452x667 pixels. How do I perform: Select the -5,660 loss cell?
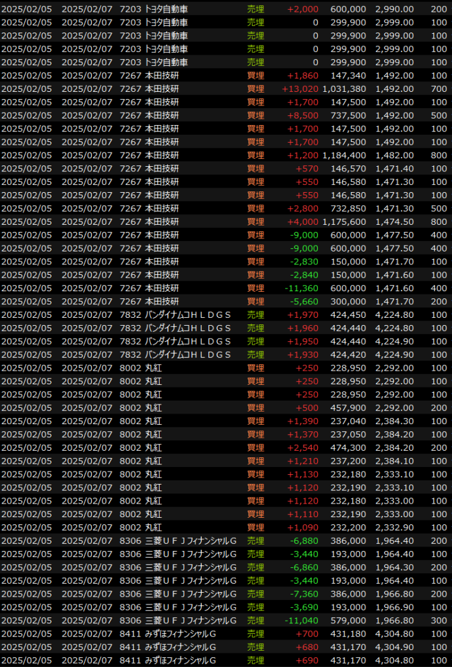click(304, 302)
